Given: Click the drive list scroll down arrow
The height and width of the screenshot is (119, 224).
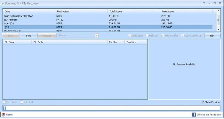Looking at the screenshot, I should click(x=218, y=30).
